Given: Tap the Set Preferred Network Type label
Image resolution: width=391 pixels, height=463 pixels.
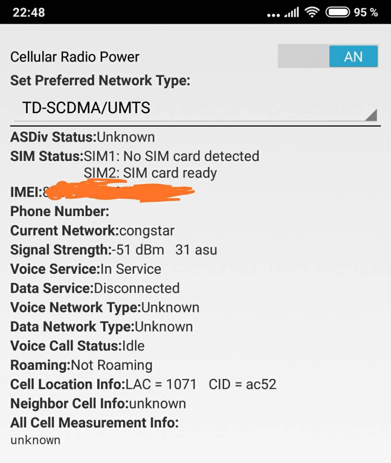Looking at the screenshot, I should coord(100,81).
